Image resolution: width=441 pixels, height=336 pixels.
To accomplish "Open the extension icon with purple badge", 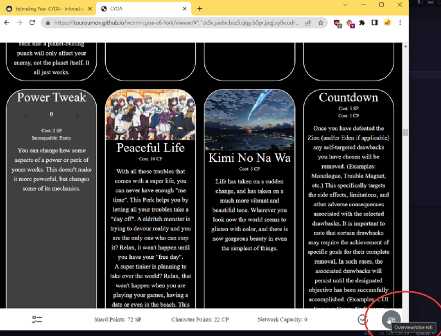I will 350,23.
